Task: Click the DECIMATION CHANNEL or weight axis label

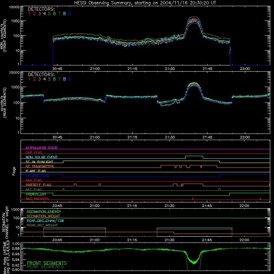Action: pos(5,222)
